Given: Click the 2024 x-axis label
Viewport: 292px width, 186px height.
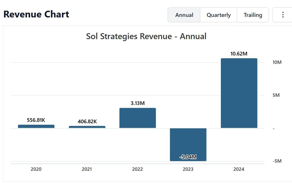Looking at the screenshot, I should click(x=239, y=169).
